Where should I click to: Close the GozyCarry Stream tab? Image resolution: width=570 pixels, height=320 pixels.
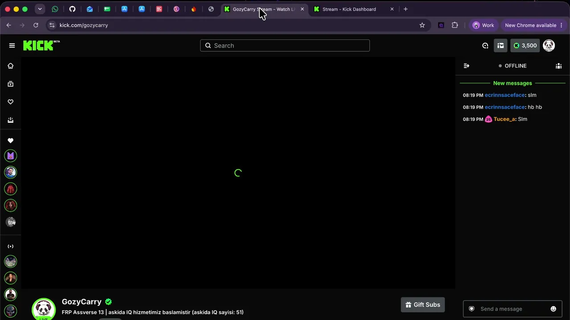pos(302,9)
